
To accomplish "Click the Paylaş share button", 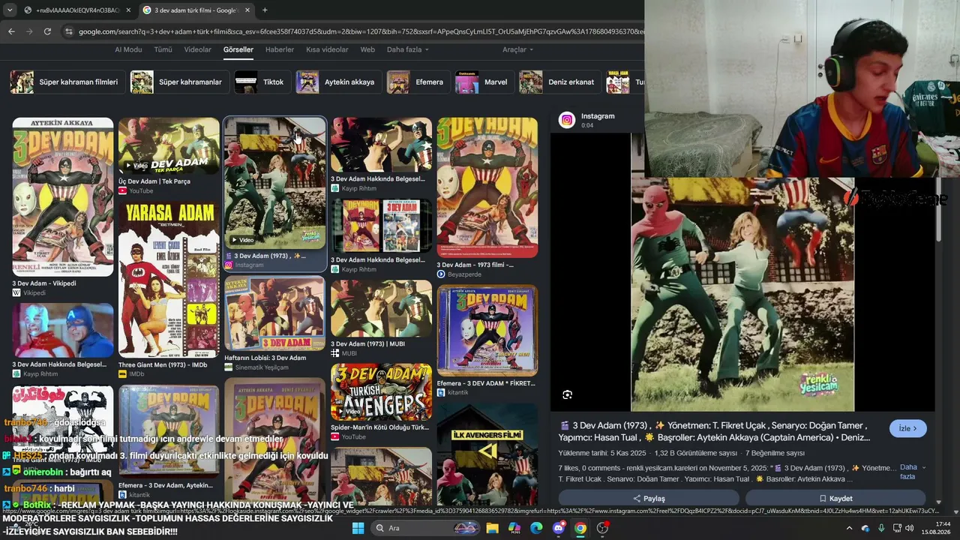I will [x=648, y=498].
